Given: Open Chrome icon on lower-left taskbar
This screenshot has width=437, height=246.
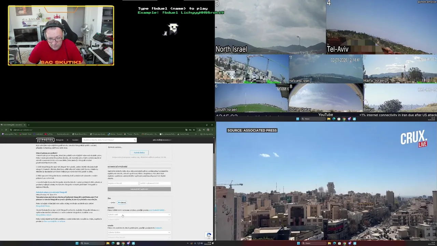Looking at the screenshot, I should [x=123, y=243].
